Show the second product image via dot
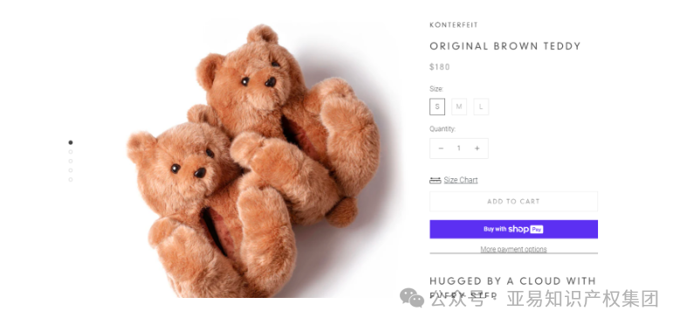This screenshot has width=680, height=325. coord(71,152)
